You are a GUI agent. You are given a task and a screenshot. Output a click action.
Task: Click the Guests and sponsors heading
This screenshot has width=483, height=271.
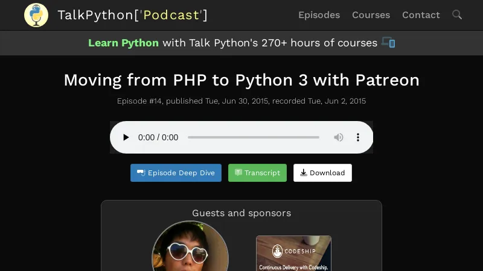(241, 213)
